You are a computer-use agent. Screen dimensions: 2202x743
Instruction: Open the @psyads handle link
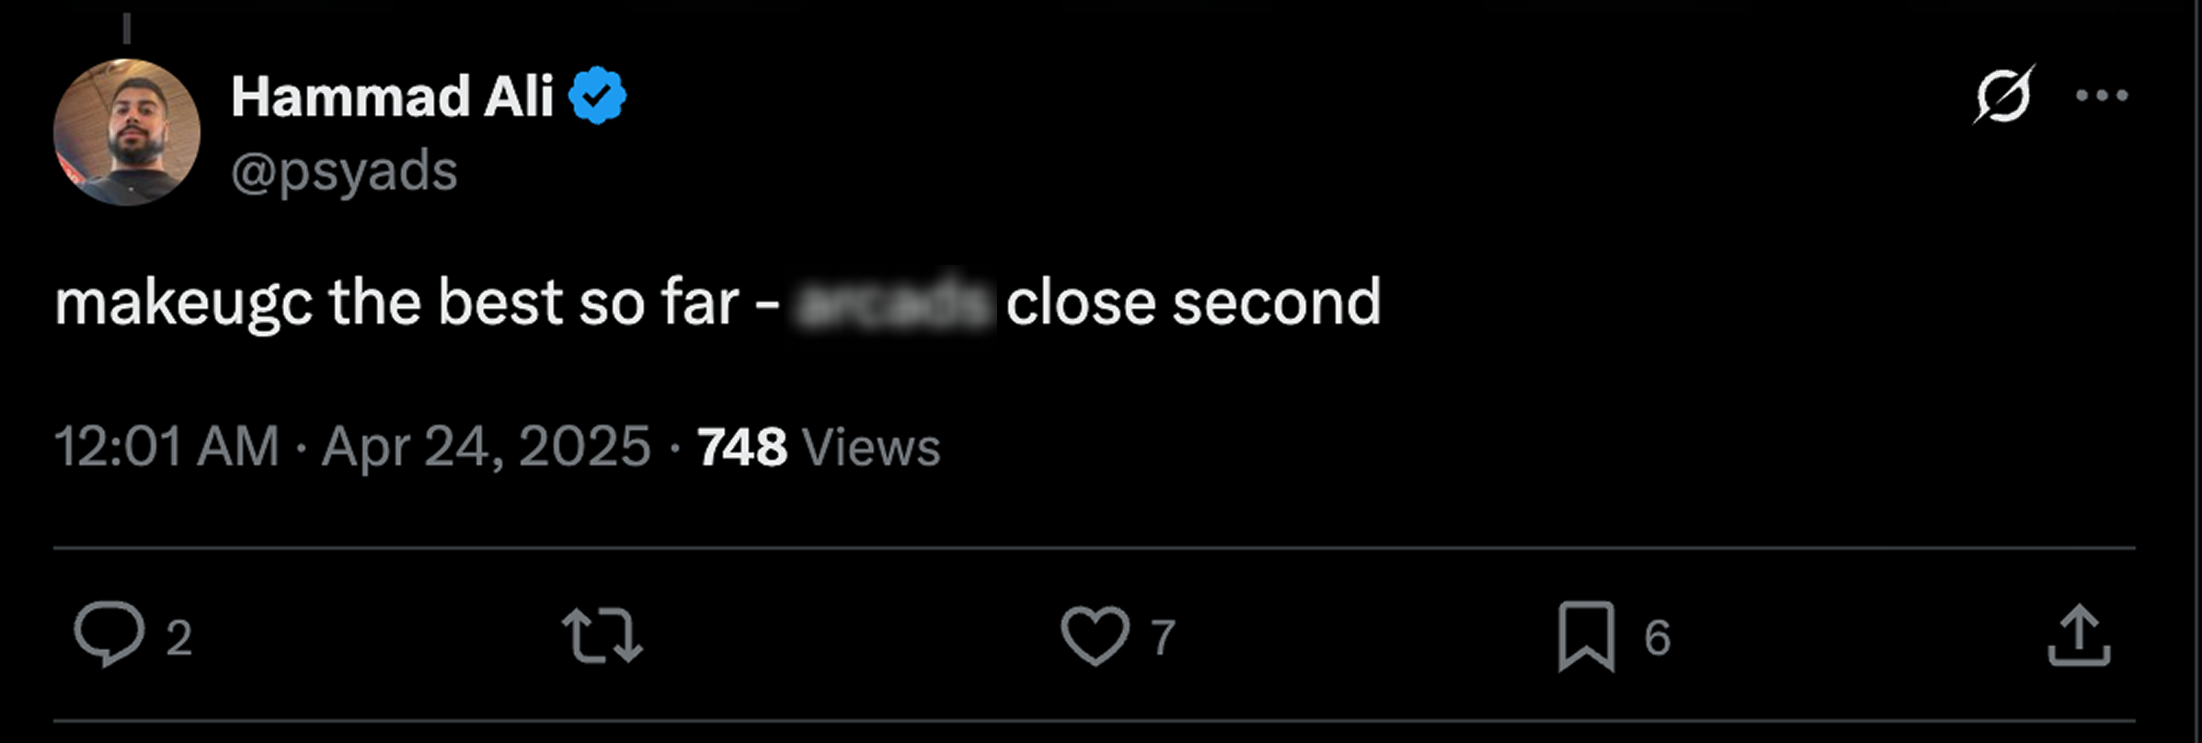coord(344,171)
